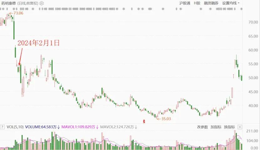Click the 65.00 price axis label
This screenshot has width=260, height=150.
[253, 36]
